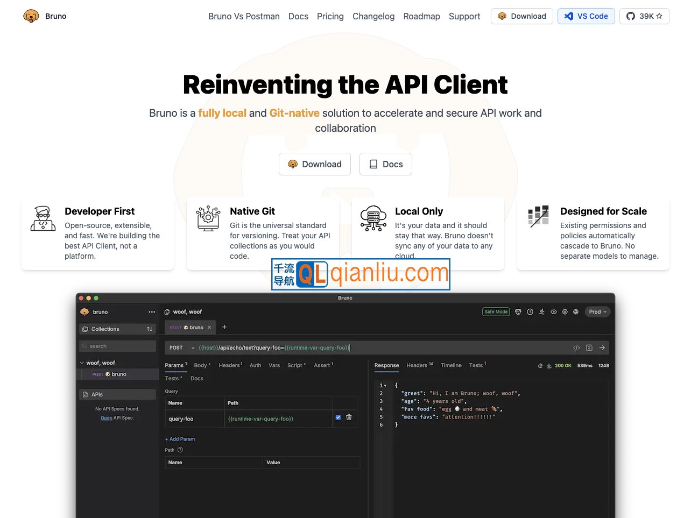
Task: Switch to the Headers request tab
Action: click(x=230, y=366)
